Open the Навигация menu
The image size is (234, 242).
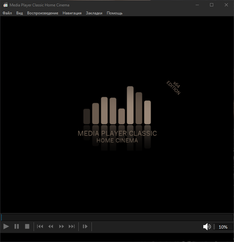[72, 13]
